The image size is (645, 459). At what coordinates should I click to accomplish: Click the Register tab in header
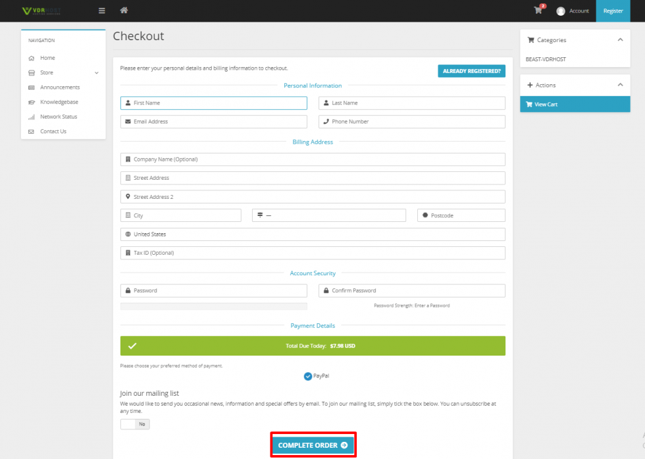tap(613, 11)
